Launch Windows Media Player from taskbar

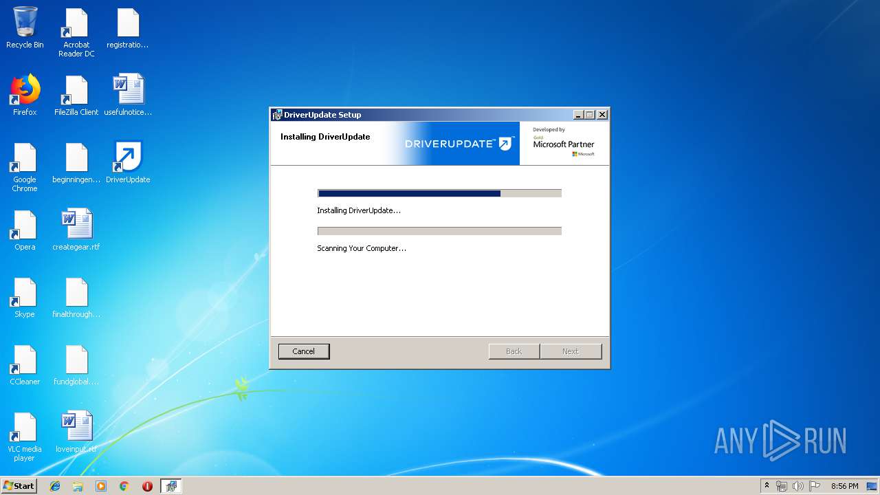(x=101, y=486)
